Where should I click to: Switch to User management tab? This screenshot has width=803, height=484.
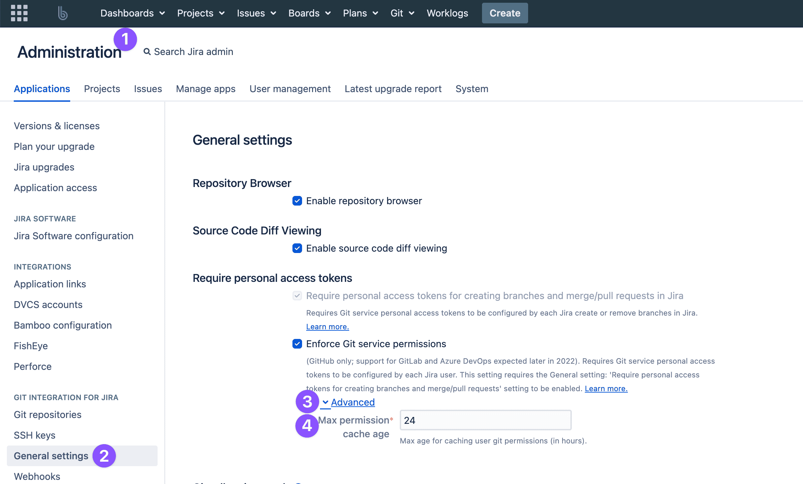click(290, 89)
